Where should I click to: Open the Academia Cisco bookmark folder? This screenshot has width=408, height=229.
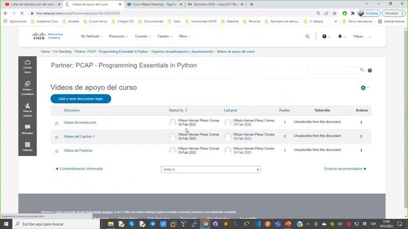(x=45, y=22)
